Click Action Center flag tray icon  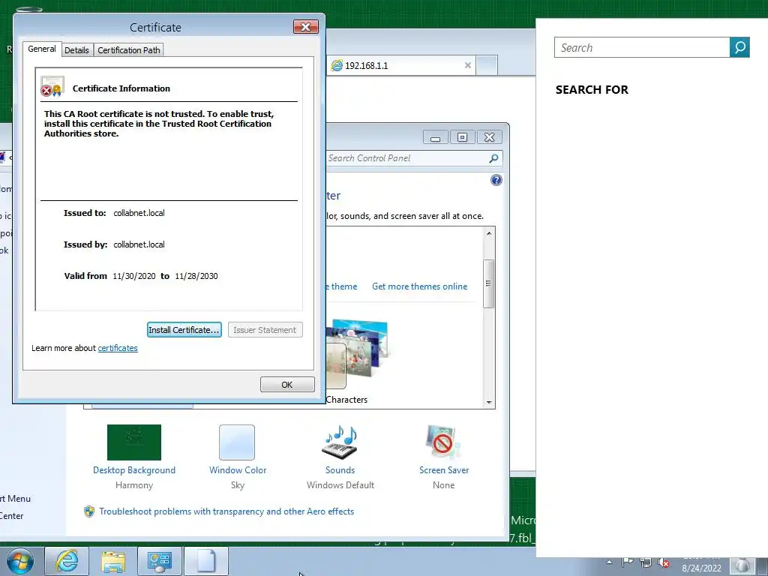point(628,562)
